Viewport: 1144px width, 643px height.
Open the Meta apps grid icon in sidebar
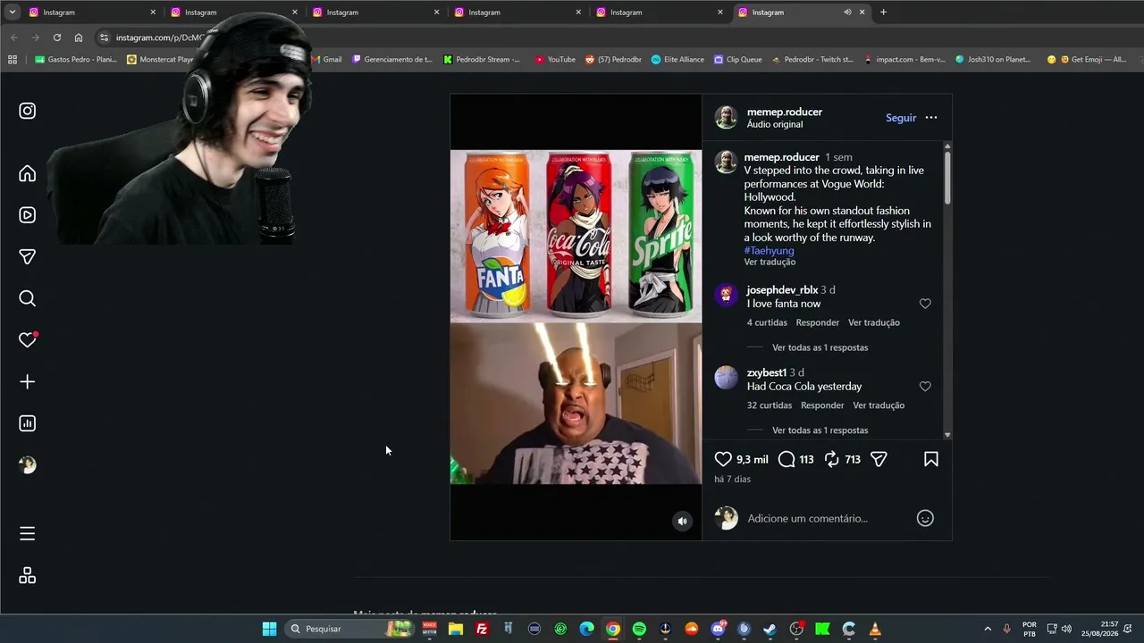point(28,576)
